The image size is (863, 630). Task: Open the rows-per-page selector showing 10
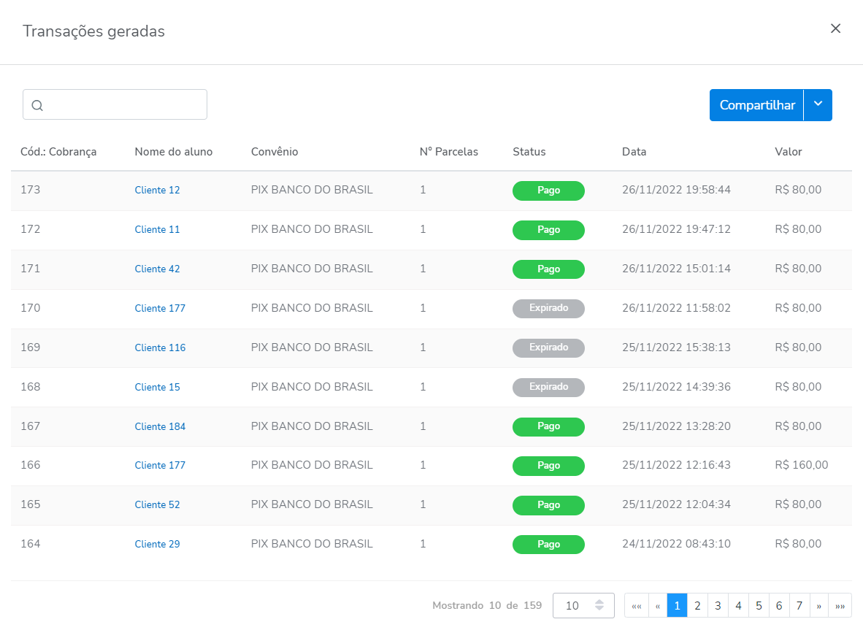583,605
